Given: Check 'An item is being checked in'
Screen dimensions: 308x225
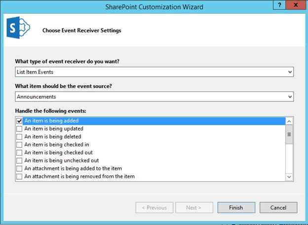Looking at the screenshot, I should coord(19,145).
